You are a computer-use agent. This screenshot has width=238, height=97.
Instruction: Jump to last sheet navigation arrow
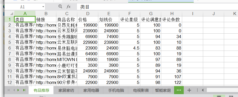[x=24, y=90]
